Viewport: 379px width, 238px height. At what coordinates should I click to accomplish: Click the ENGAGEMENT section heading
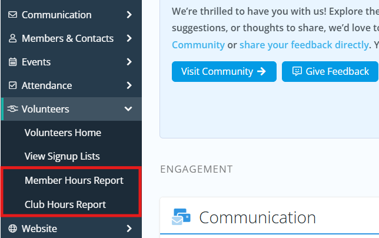tap(197, 169)
